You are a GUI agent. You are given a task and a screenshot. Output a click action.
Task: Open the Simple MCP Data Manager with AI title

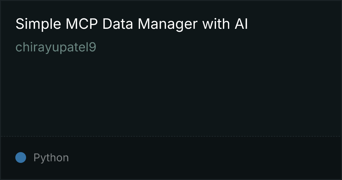tap(132, 24)
